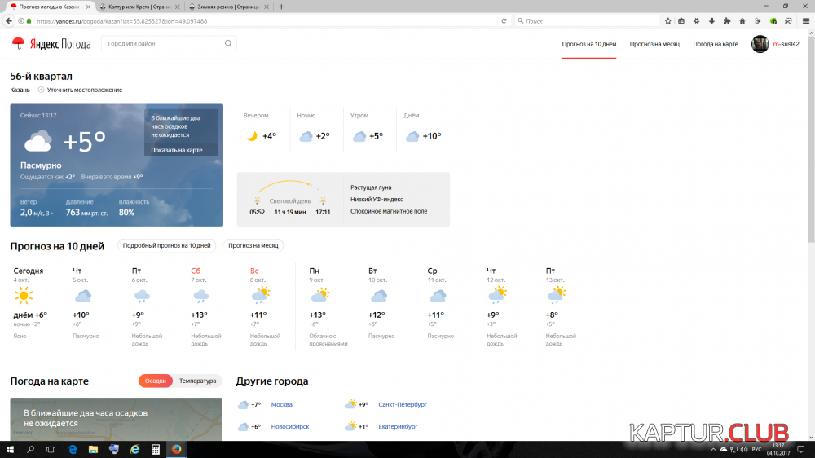Open the Москва city link
The width and height of the screenshot is (815, 458).
click(282, 404)
